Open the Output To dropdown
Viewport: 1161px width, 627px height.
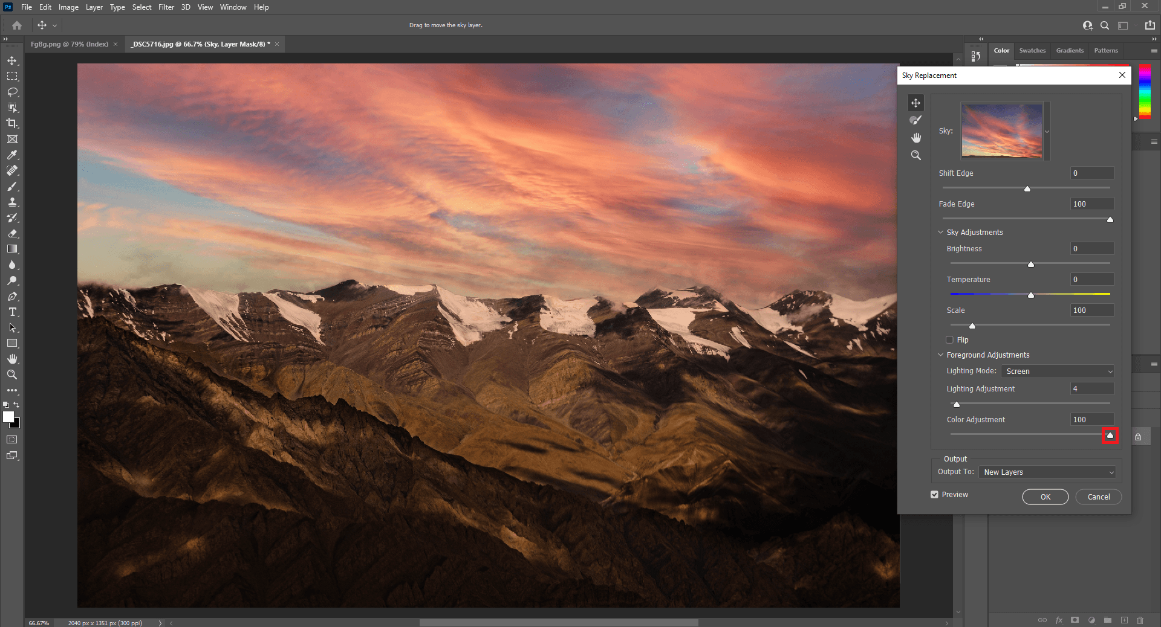tap(1047, 472)
